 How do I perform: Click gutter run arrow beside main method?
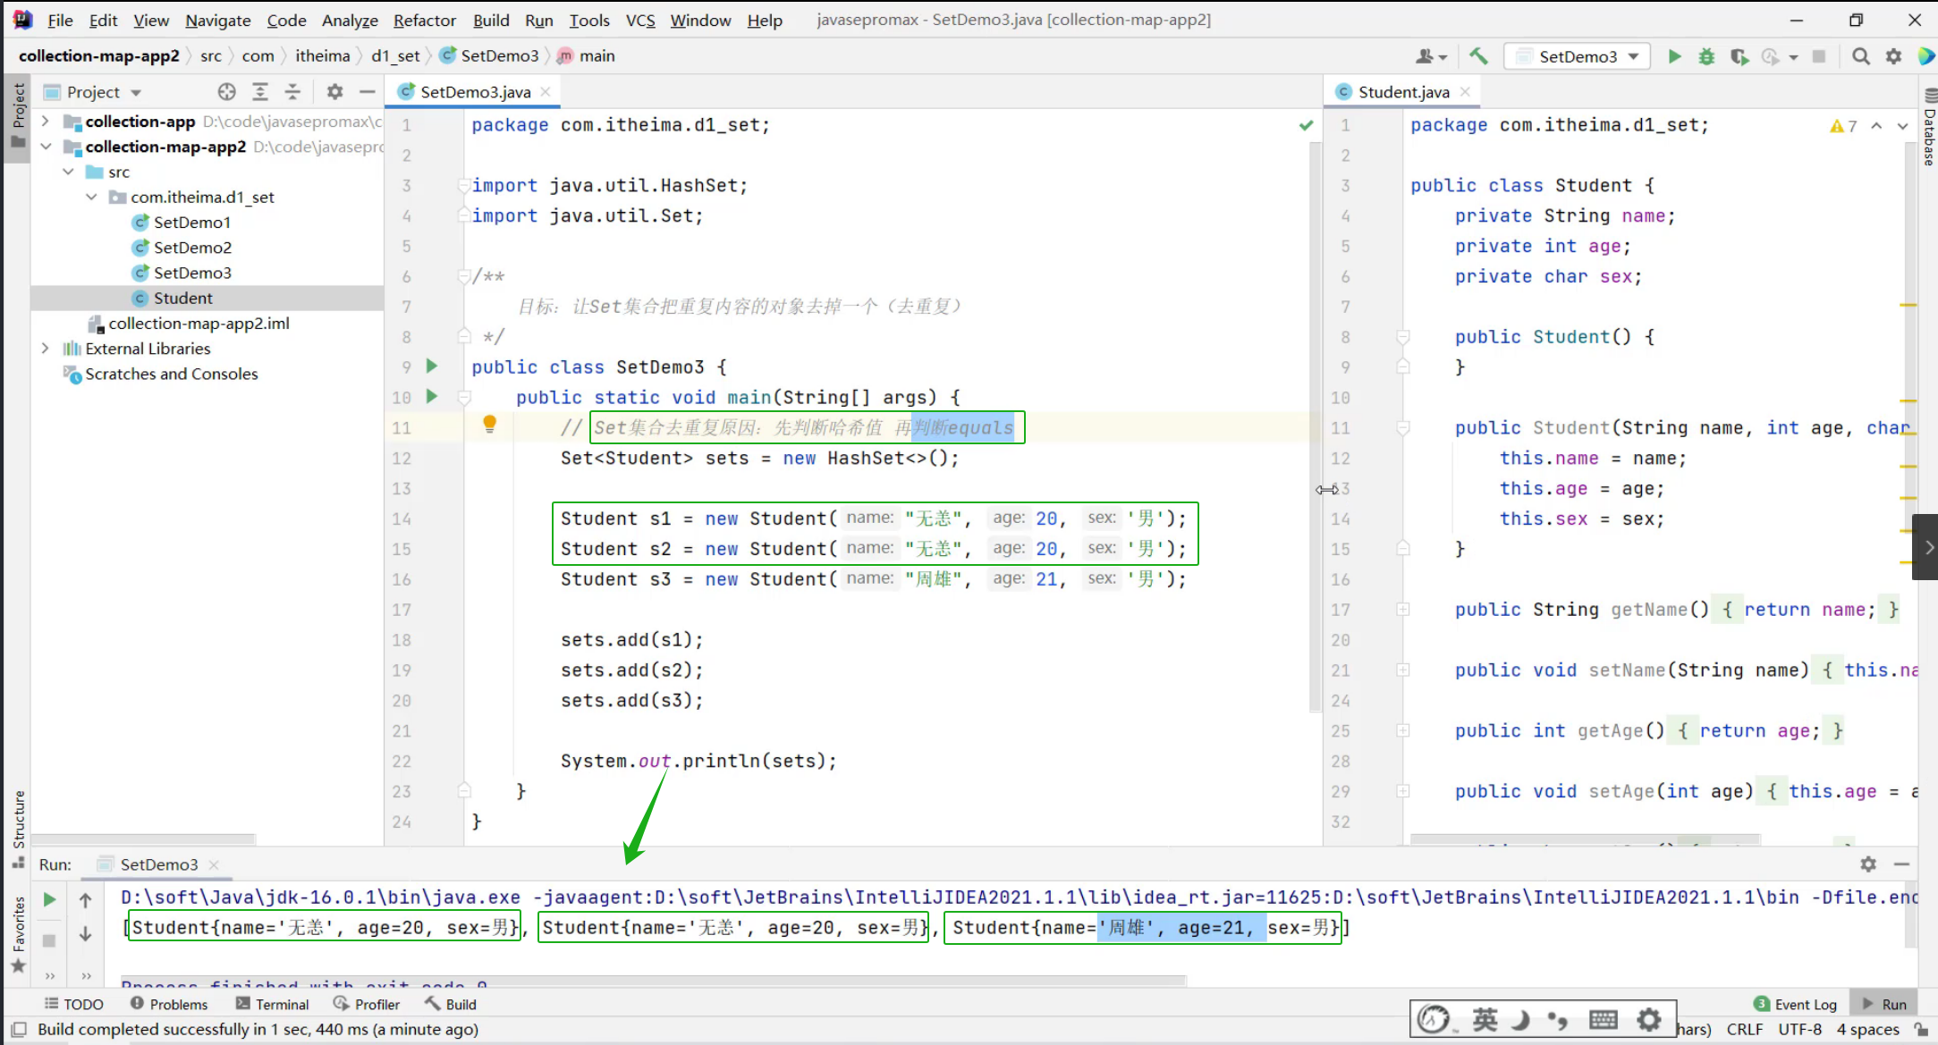pyautogui.click(x=432, y=396)
